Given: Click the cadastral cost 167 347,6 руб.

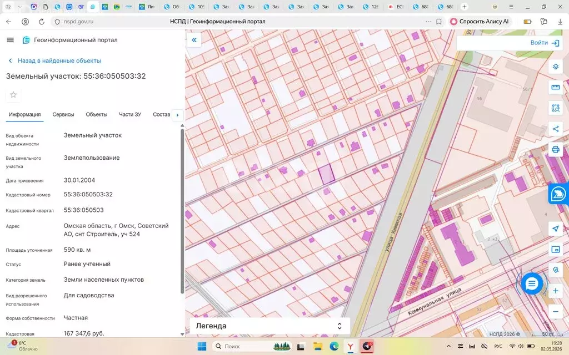Looking at the screenshot, I should click(84, 333).
